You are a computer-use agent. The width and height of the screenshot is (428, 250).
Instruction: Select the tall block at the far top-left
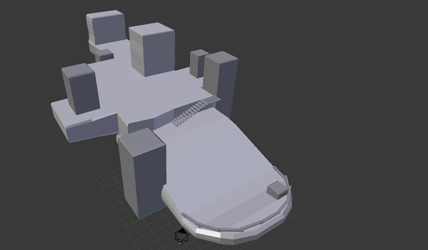coord(106,28)
